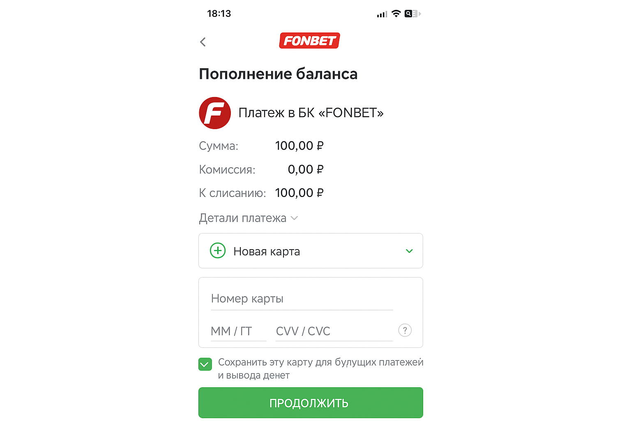This screenshot has width=631, height=421.
Task: Tap the battery indicator in status bar
Action: 413,14
